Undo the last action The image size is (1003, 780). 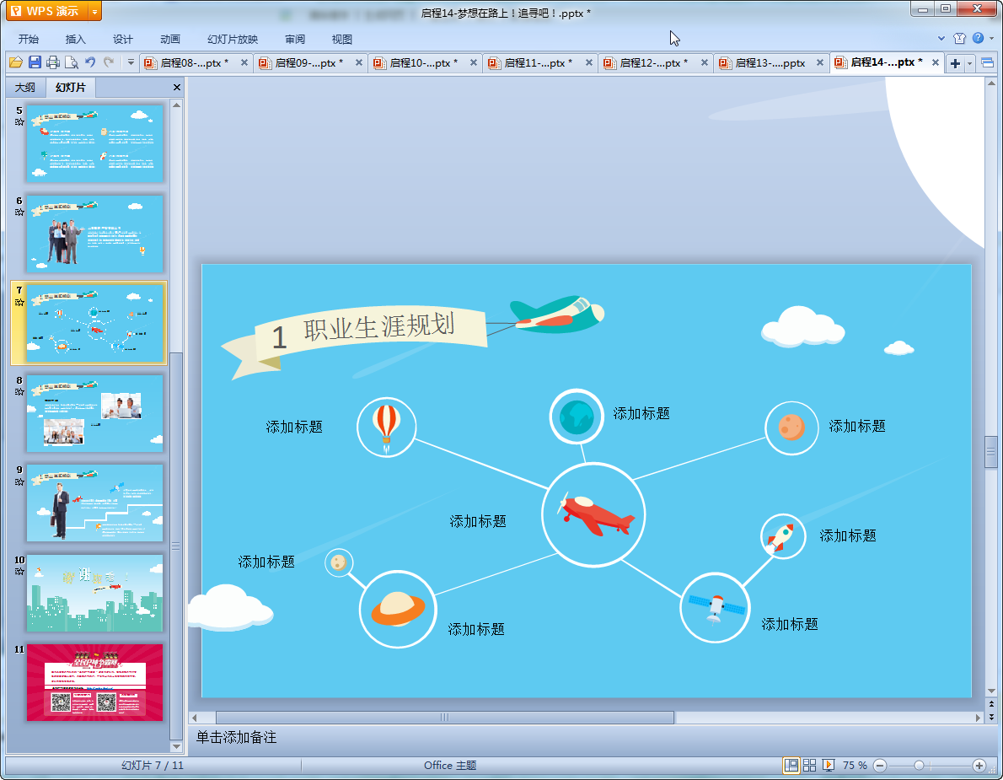pyautogui.click(x=90, y=62)
